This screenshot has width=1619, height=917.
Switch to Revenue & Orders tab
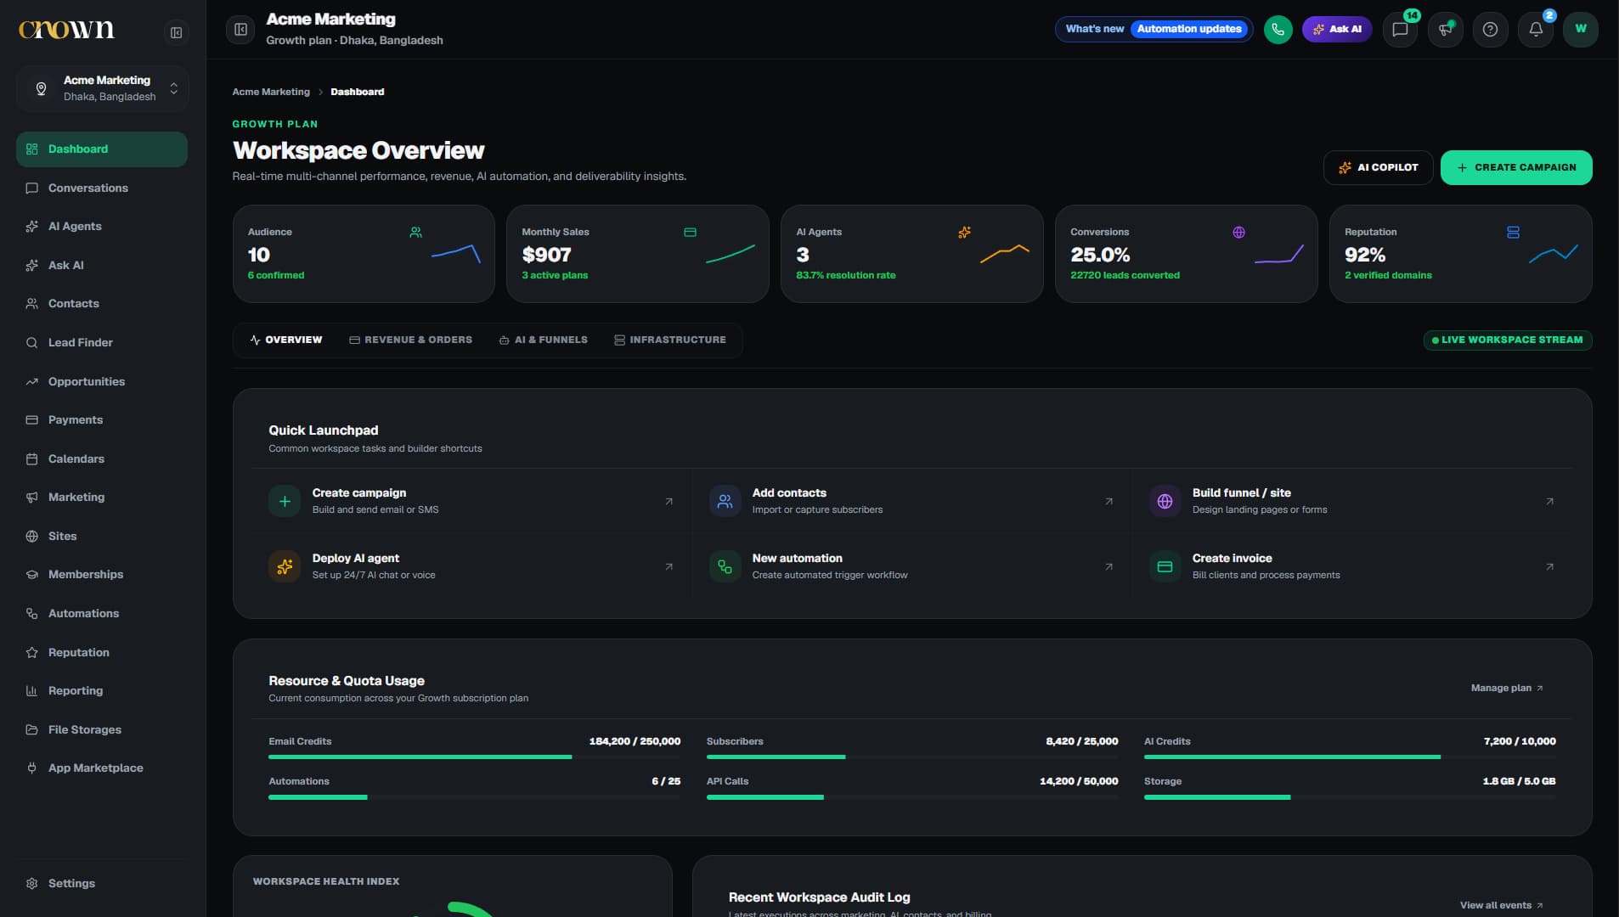410,340
